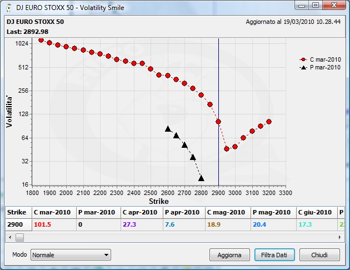350x270 pixels.
Task: Click the DJ EURO STOXX 50 heading
Action: pyautogui.click(x=35, y=22)
